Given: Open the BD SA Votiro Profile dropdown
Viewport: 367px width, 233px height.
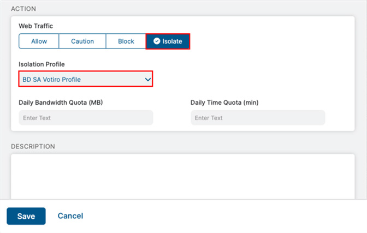Looking at the screenshot, I should click(86, 79).
